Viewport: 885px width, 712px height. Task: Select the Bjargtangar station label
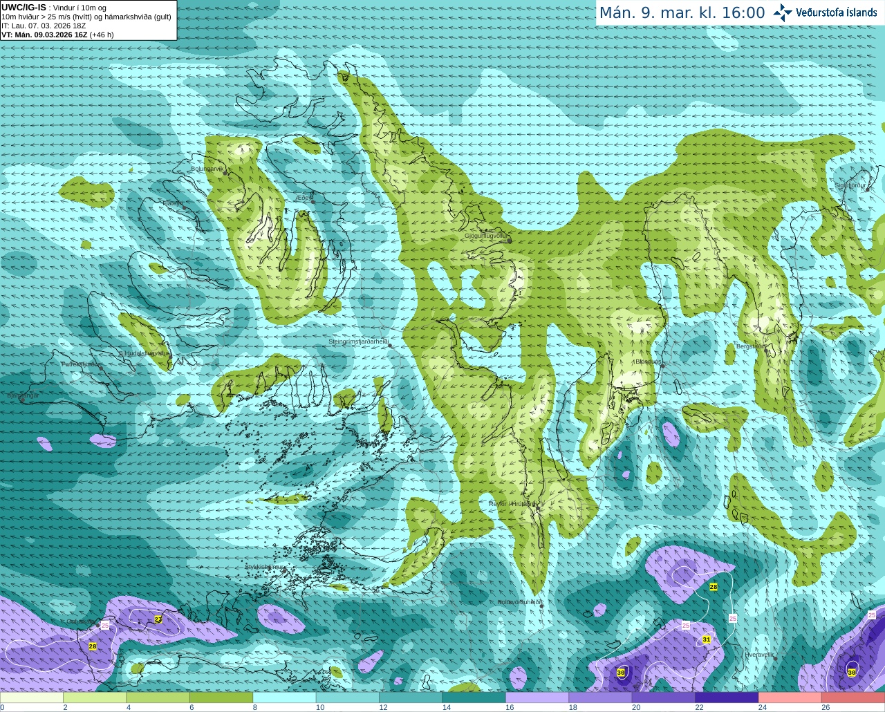[x=23, y=395]
